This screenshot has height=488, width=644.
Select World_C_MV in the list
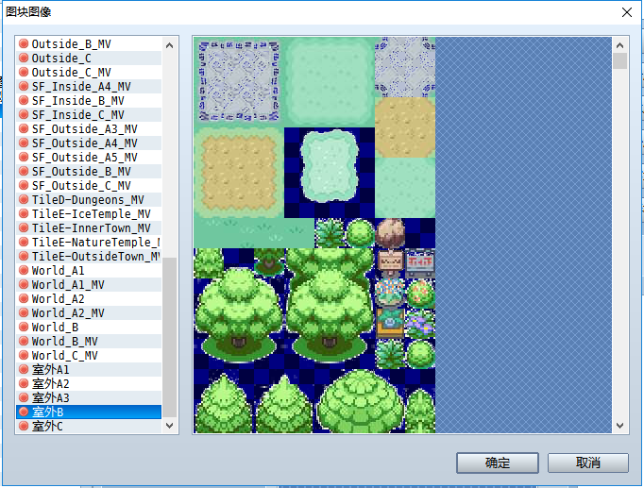point(89,356)
